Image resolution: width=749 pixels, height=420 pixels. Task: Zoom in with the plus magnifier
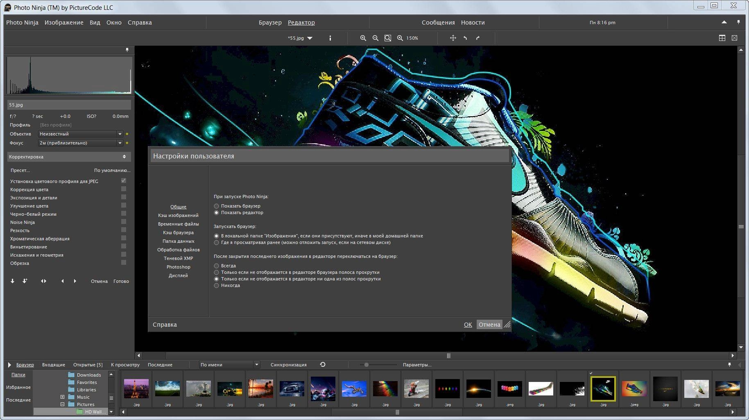(363, 38)
